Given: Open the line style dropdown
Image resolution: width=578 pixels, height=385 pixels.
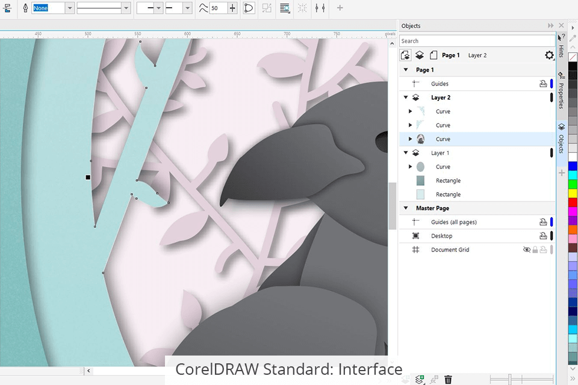Looking at the screenshot, I should pos(126,8).
